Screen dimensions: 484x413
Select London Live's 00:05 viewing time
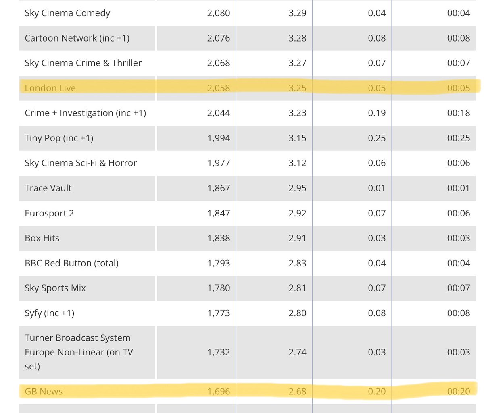459,88
